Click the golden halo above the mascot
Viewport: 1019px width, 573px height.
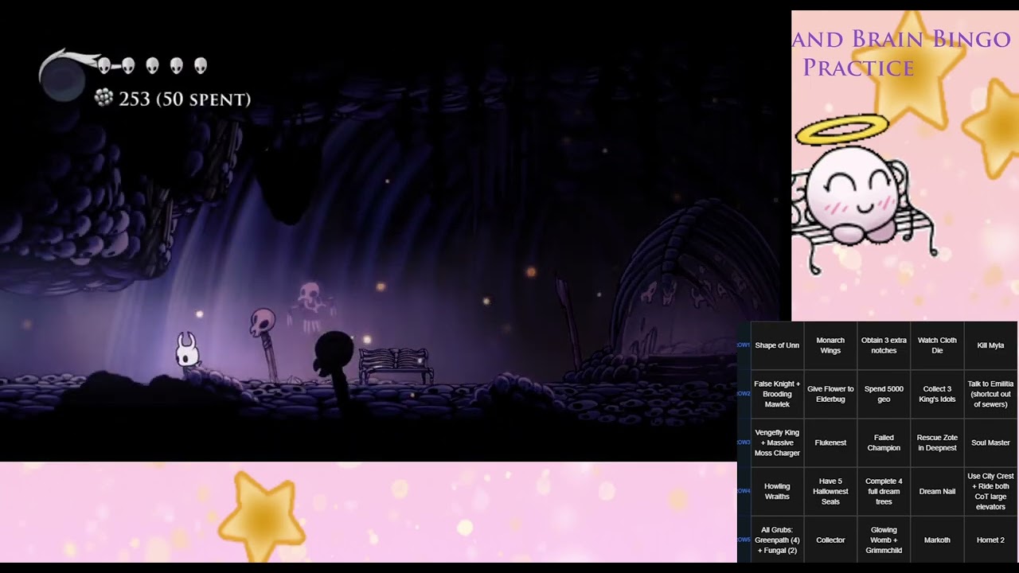(x=841, y=129)
